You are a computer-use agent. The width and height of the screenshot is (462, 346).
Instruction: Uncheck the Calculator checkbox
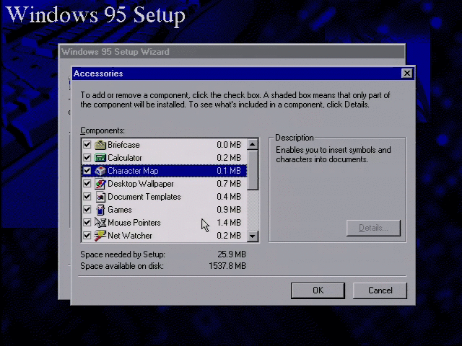[87, 158]
